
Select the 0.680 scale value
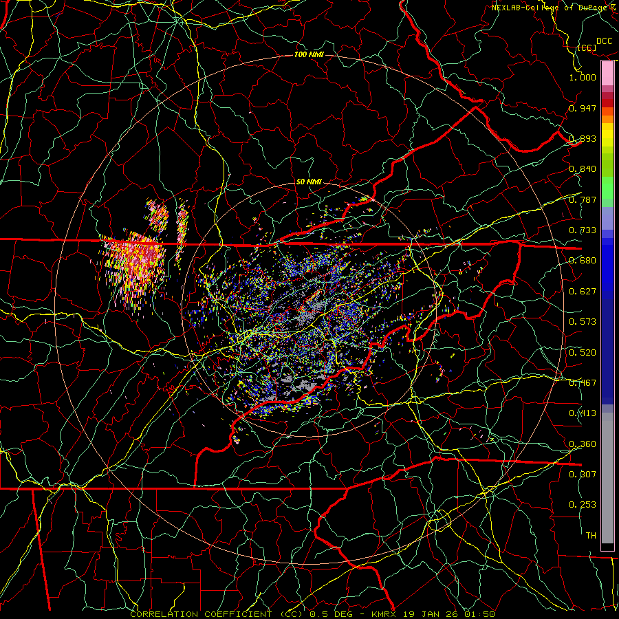[583, 261]
